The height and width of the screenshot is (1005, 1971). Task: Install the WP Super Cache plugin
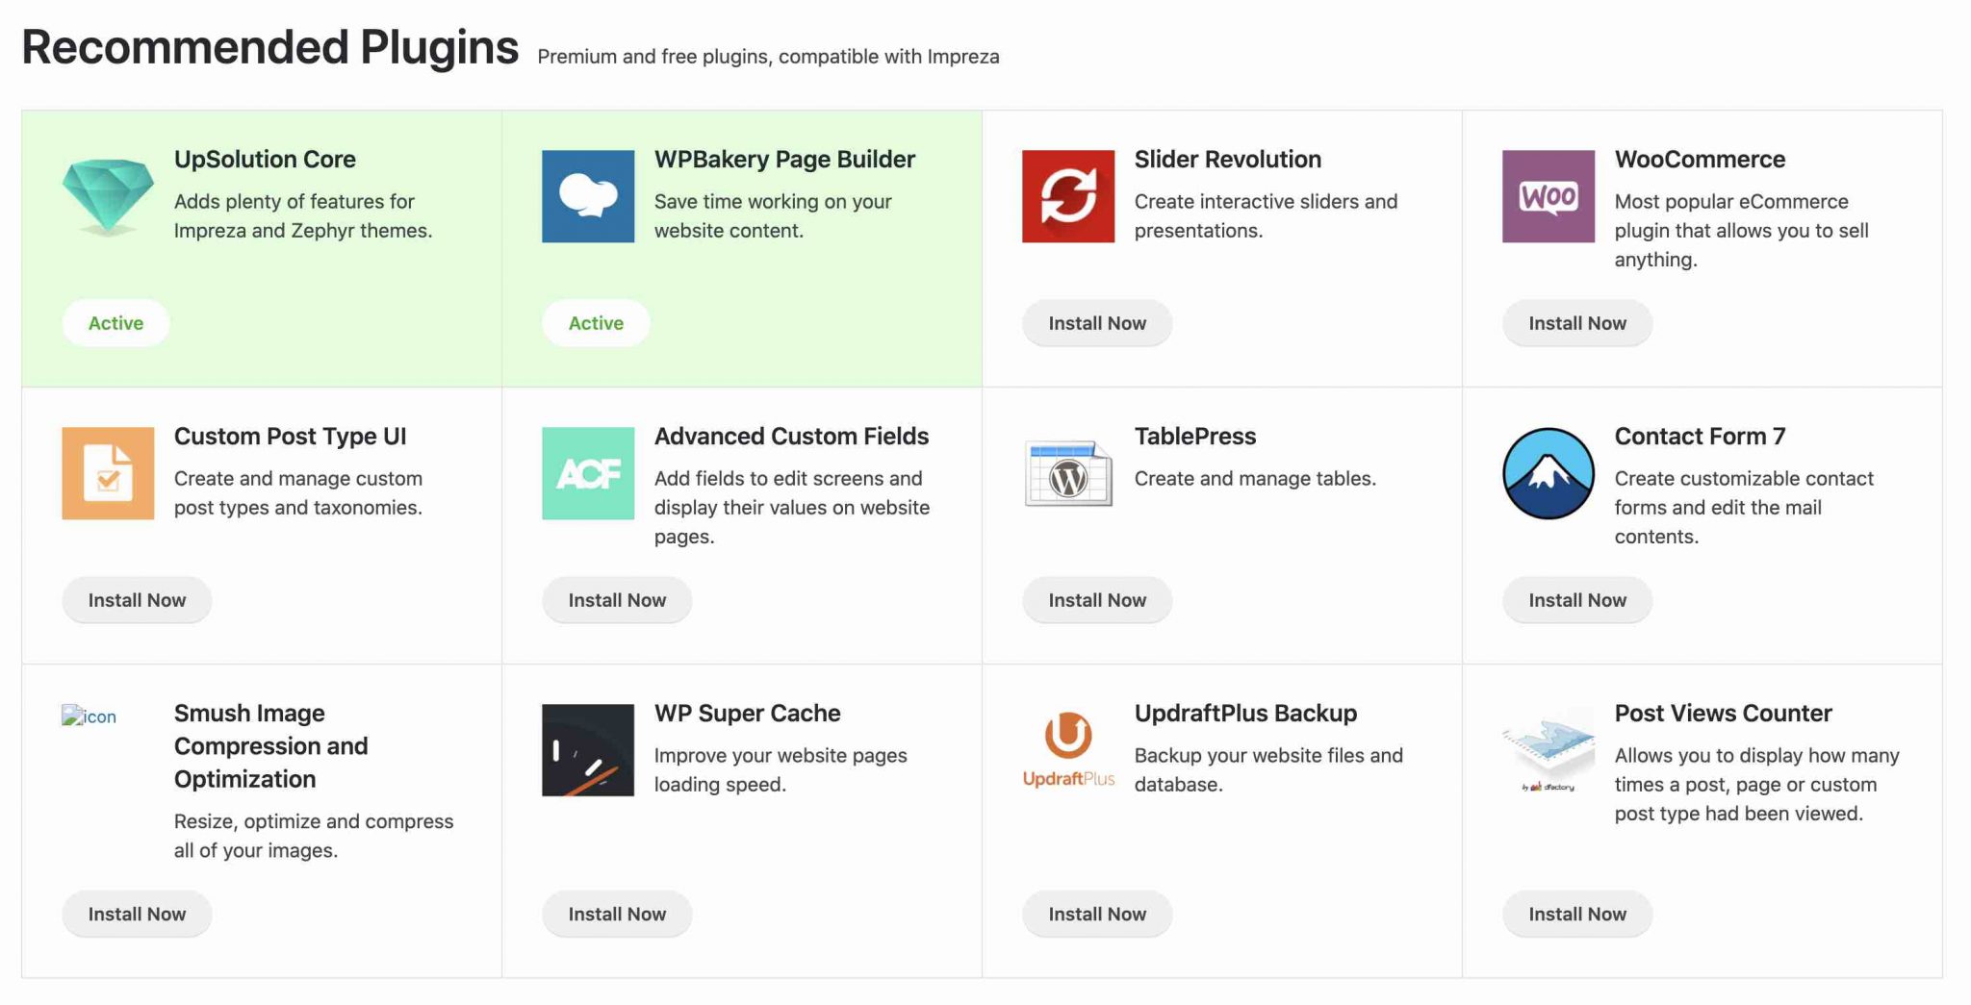coord(617,914)
